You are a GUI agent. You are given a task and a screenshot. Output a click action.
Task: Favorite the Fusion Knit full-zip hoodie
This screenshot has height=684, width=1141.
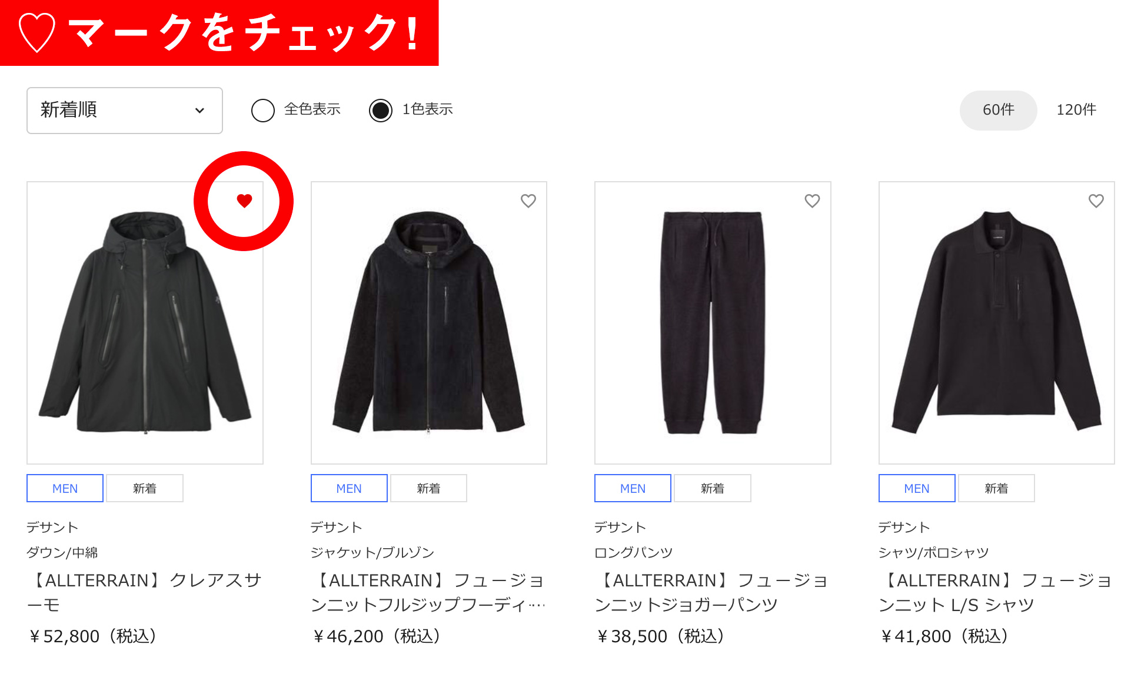[x=528, y=201]
